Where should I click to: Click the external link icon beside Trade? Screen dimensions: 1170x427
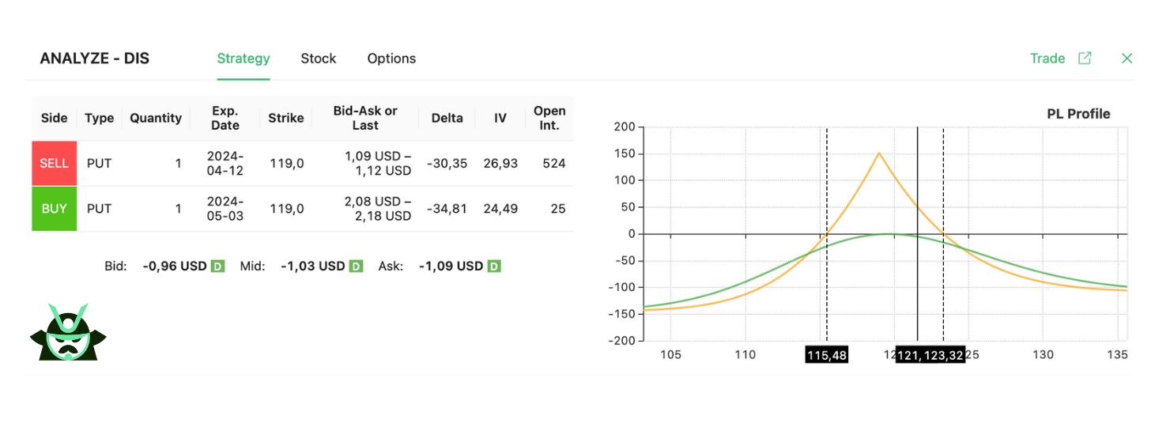(x=1085, y=59)
